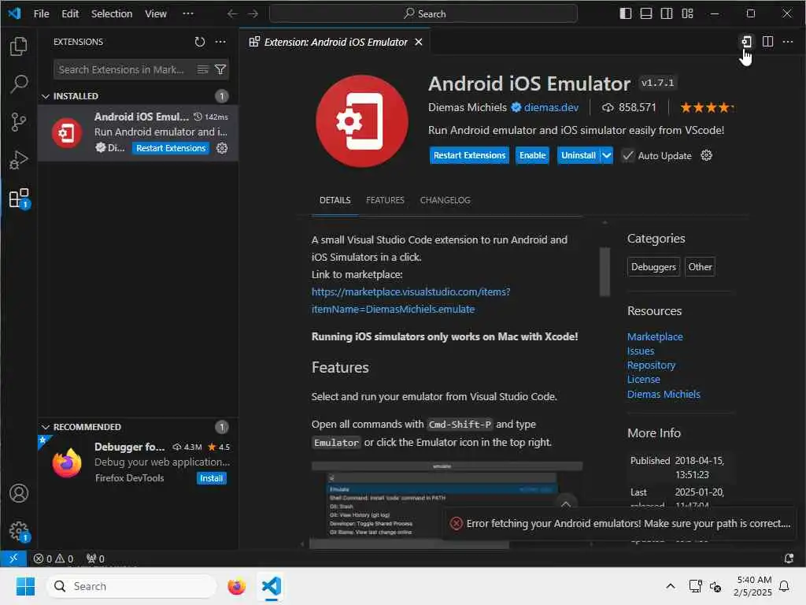
Task: Enable the Android iOS Emulator extension
Action: click(533, 155)
